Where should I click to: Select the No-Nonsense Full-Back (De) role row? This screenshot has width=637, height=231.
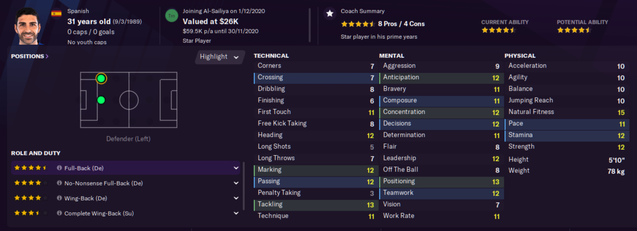pyautogui.click(x=126, y=183)
